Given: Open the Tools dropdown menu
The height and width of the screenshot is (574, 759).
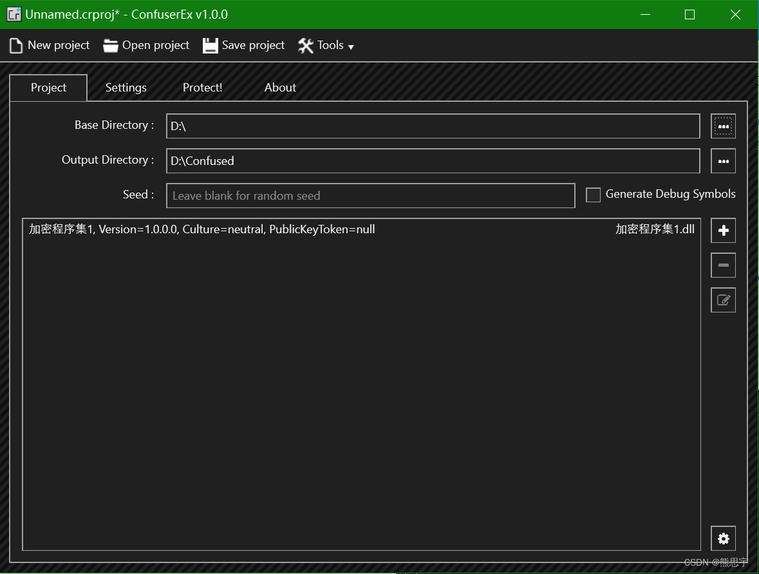Looking at the screenshot, I should (326, 46).
